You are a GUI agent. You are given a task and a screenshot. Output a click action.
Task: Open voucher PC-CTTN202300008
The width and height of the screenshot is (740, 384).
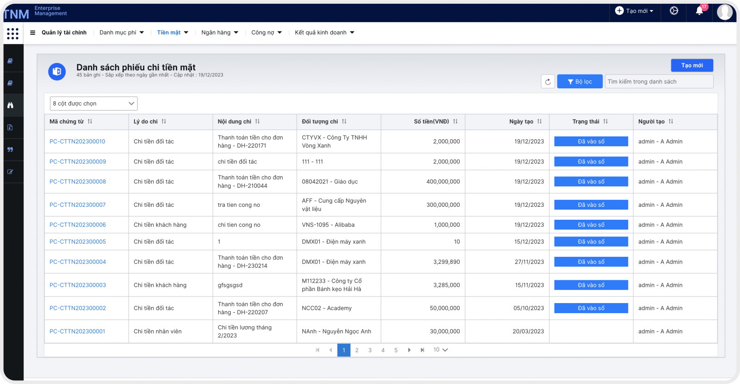pos(78,182)
